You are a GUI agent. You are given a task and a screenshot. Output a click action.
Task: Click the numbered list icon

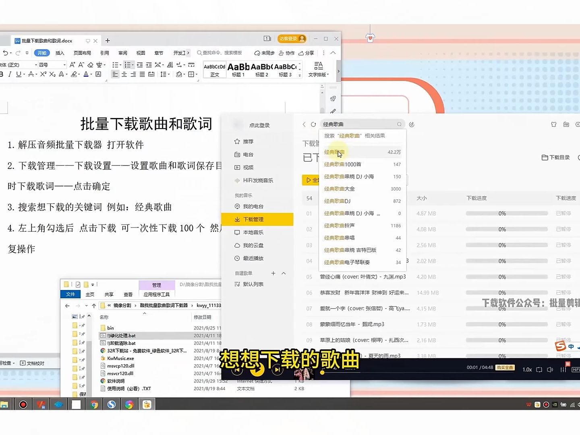127,64
